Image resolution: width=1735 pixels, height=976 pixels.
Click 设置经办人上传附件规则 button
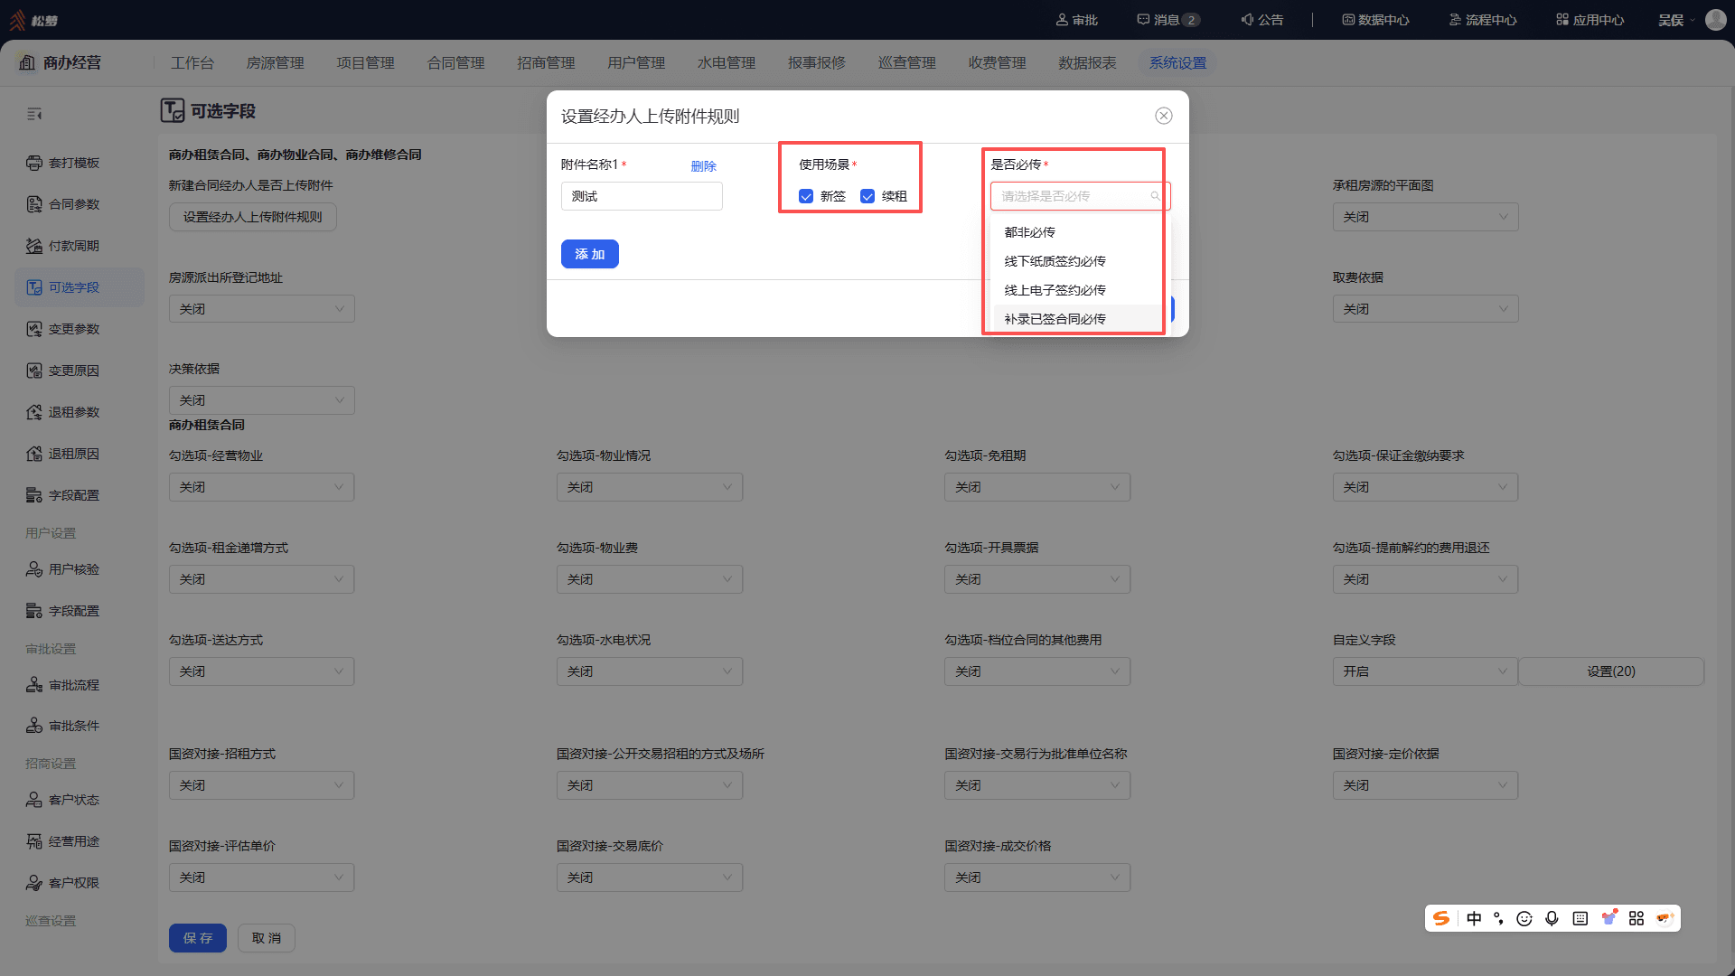253,217
